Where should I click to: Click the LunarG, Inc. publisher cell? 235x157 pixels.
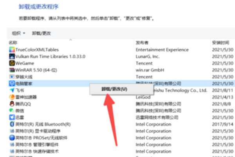(148, 57)
